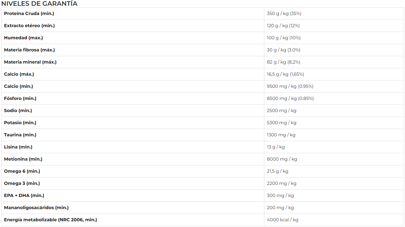Click the 8000 mg / kg methionine value
This screenshot has height=227, width=405.
282,159
